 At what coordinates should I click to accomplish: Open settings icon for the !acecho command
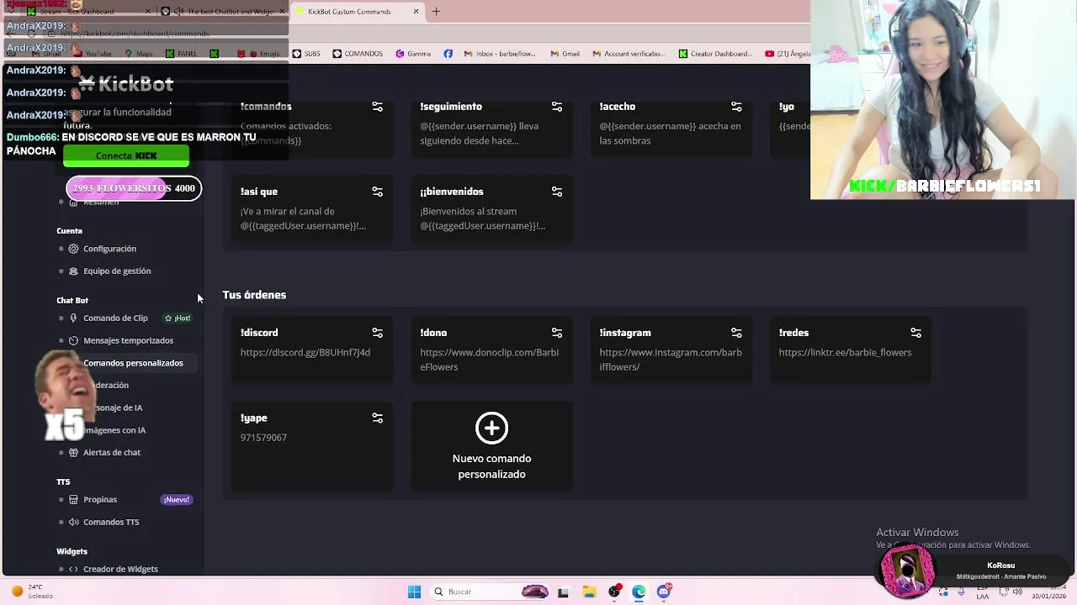(736, 107)
